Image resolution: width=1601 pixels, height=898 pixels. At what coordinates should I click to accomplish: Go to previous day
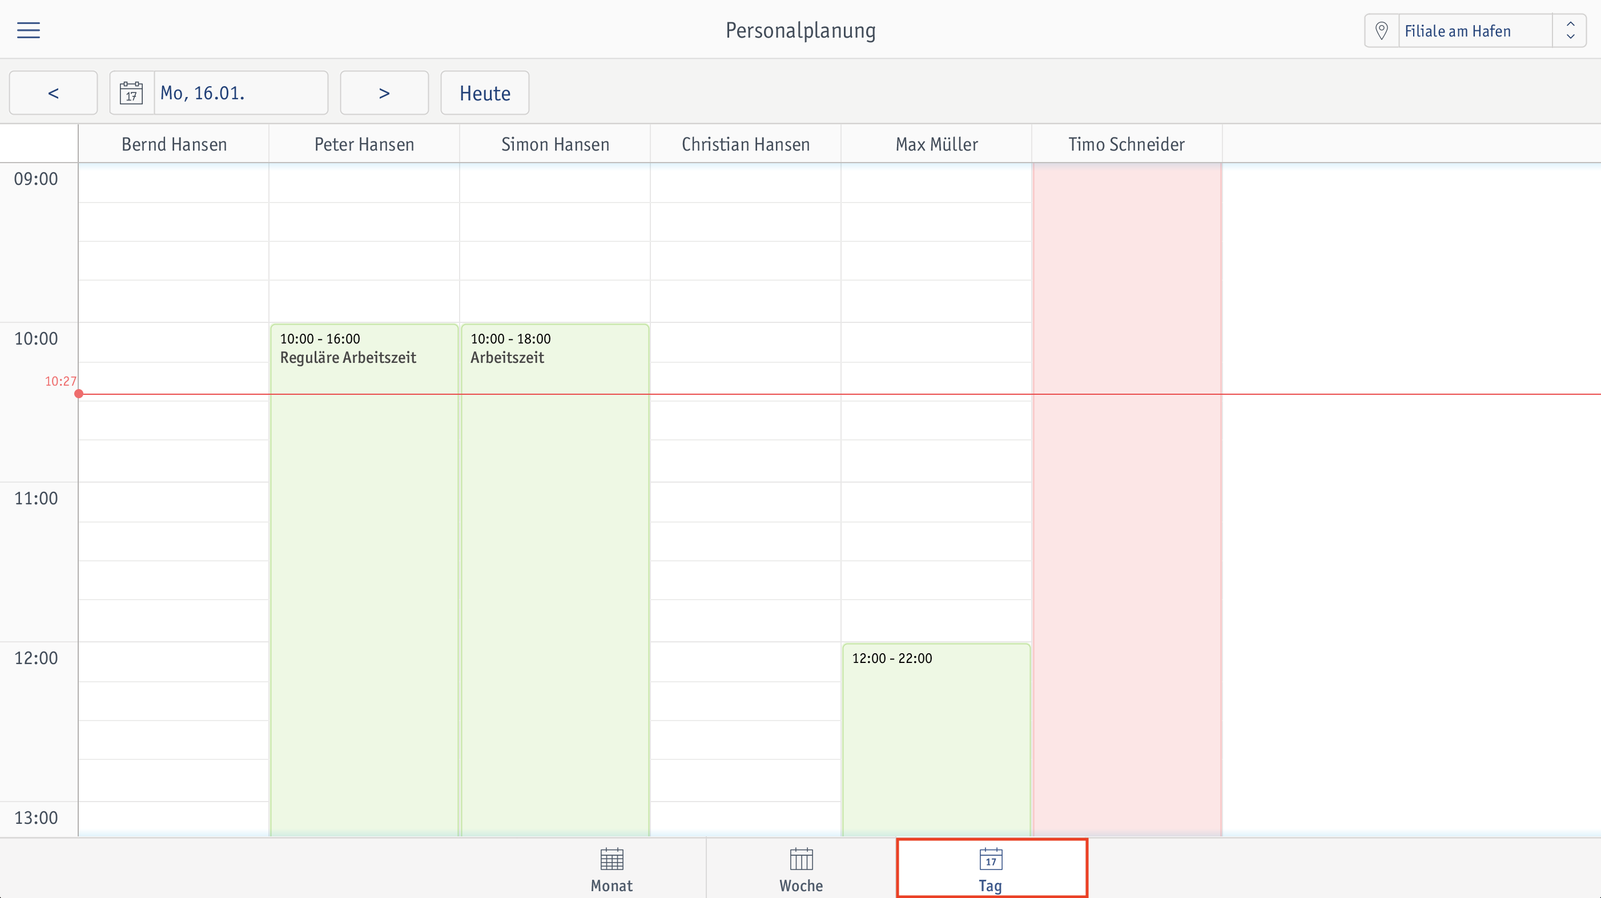pos(54,92)
